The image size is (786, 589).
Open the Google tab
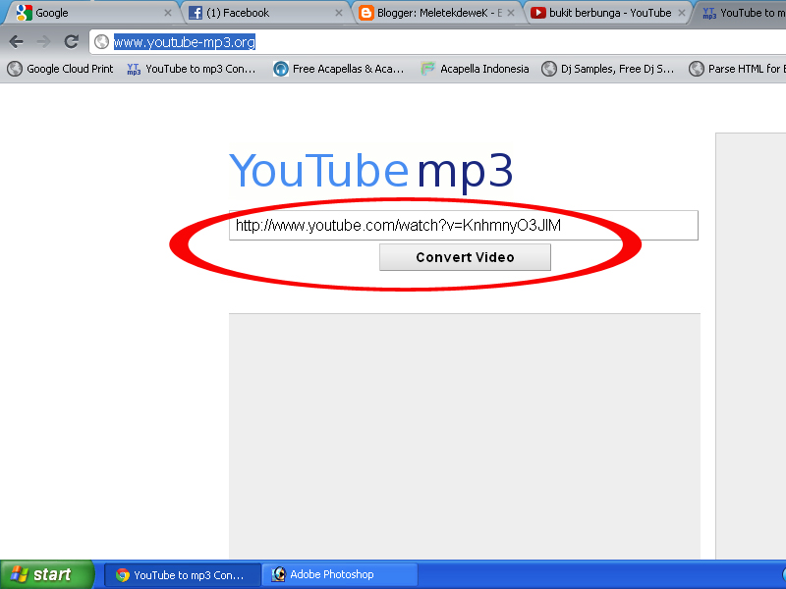[x=90, y=13]
